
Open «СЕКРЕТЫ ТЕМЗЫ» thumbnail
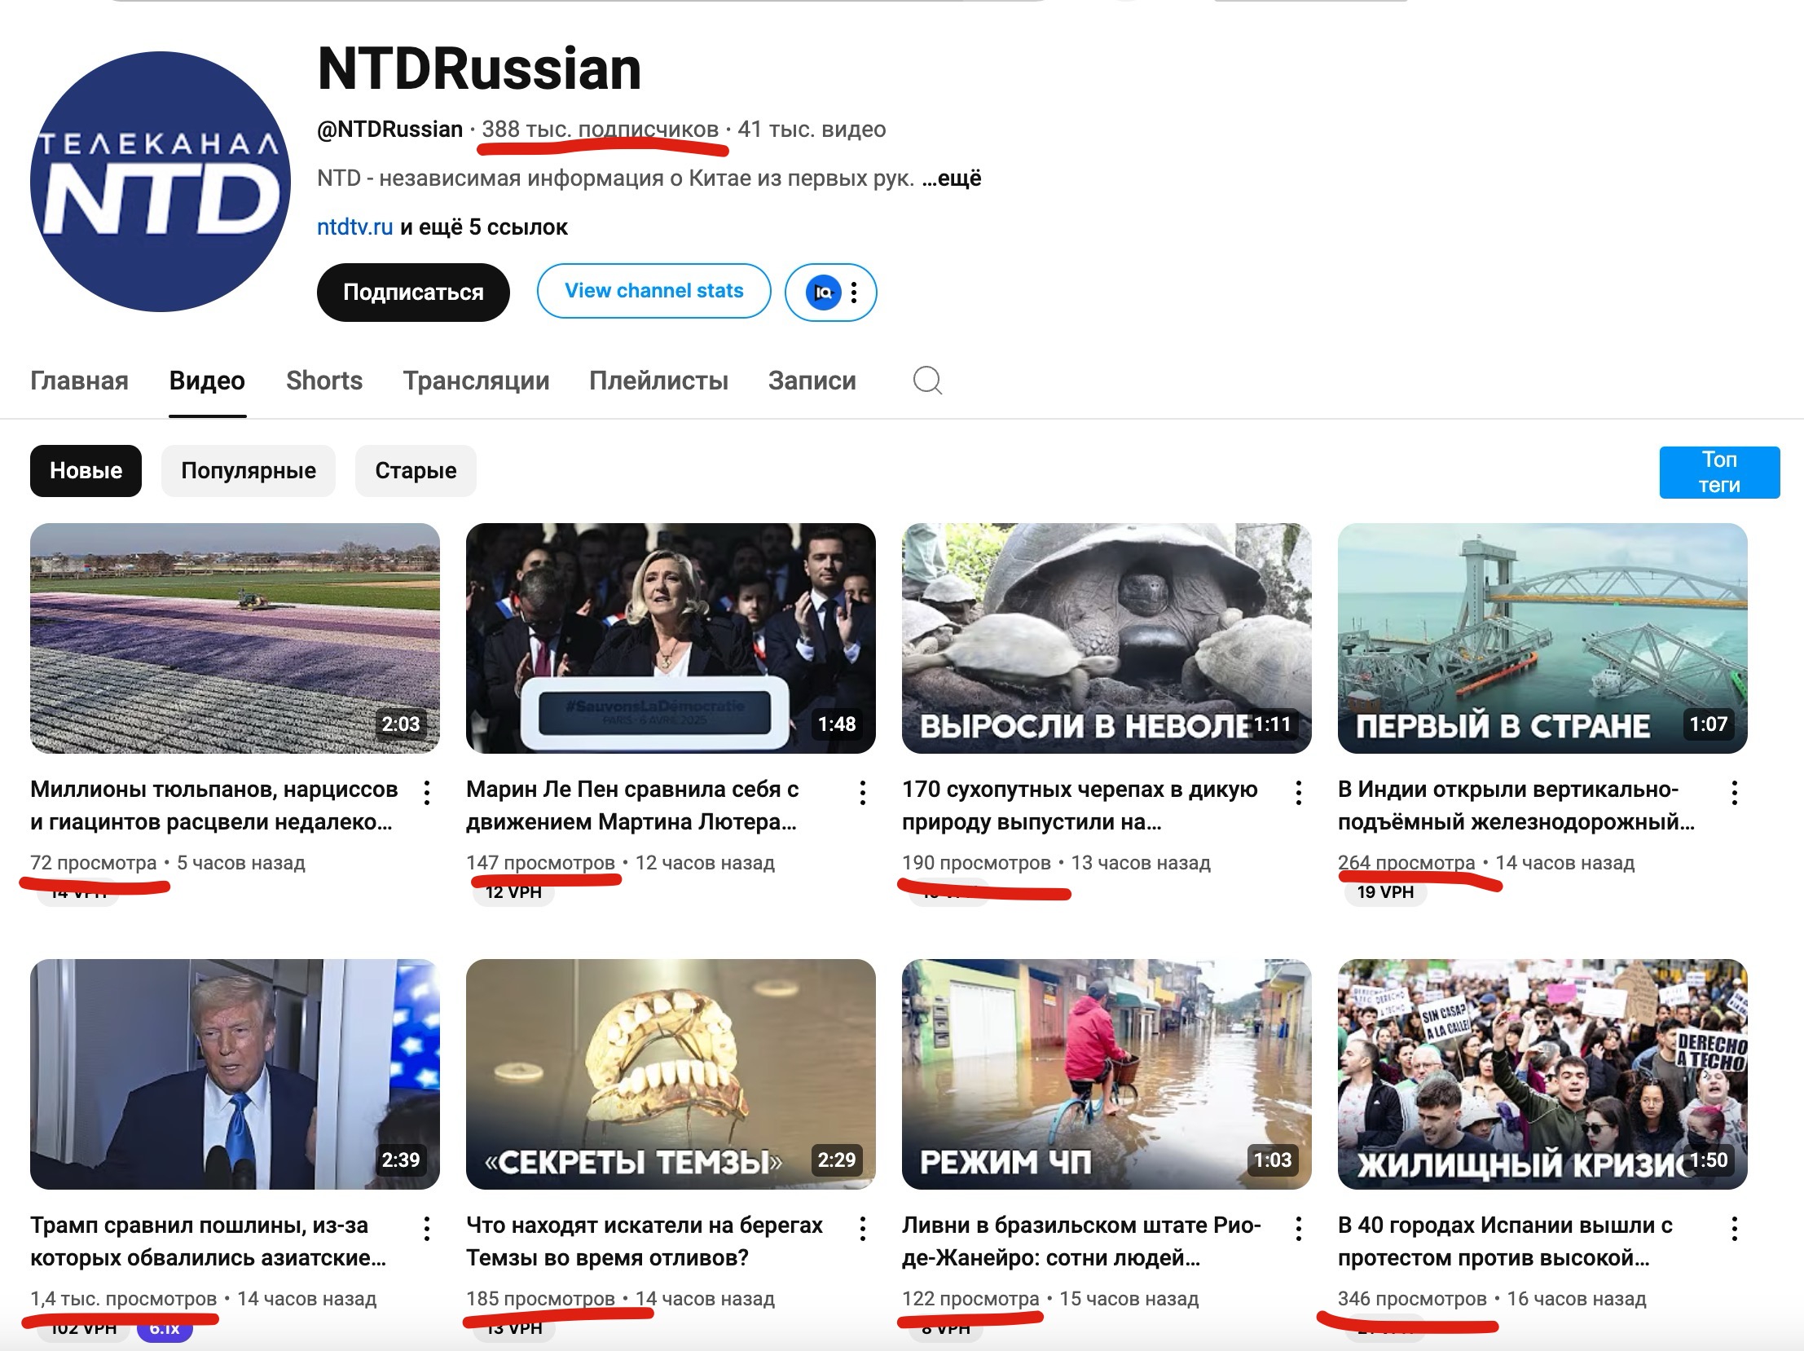pyautogui.click(x=671, y=1074)
